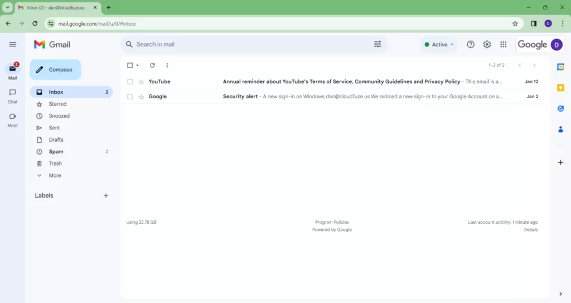571x303 pixels.
Task: Open the YouTube Terms of Service email
Action: click(332, 81)
